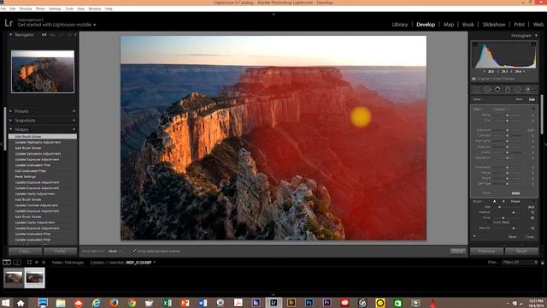Screen dimensions: 547x308
Task: Launch Google Chrome from taskbar
Action: [132, 303]
